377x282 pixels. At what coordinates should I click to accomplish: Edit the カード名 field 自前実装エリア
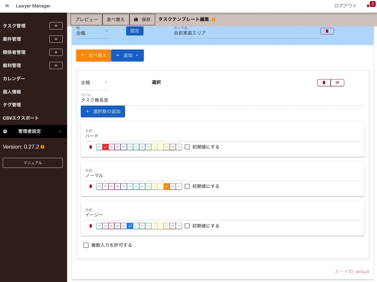247,33
